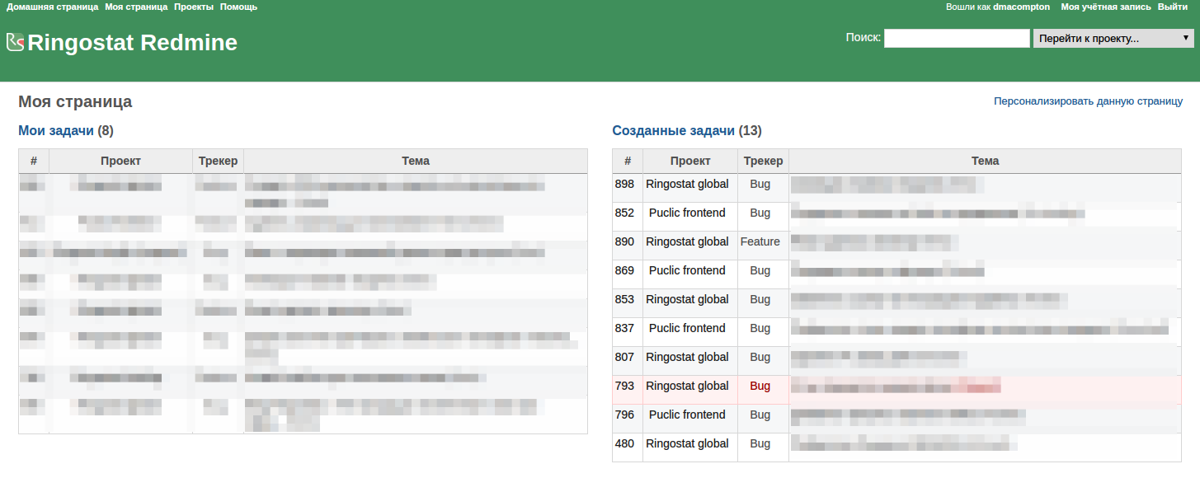The image size is (1200, 492).
Task: Open issue number 480
Action: pyautogui.click(x=626, y=443)
